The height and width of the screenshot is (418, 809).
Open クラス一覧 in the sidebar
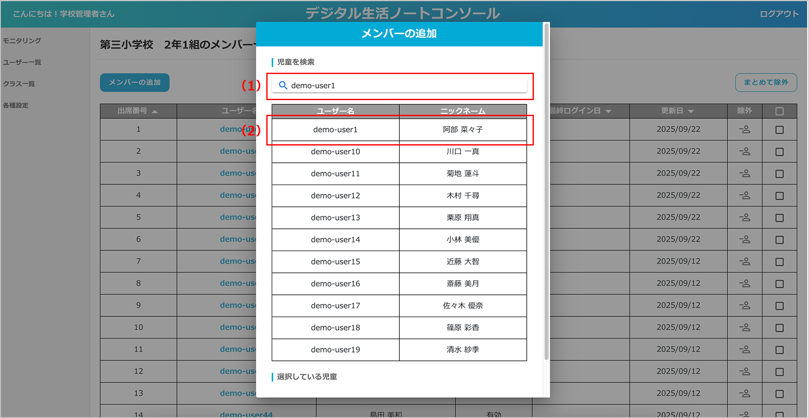tap(19, 84)
